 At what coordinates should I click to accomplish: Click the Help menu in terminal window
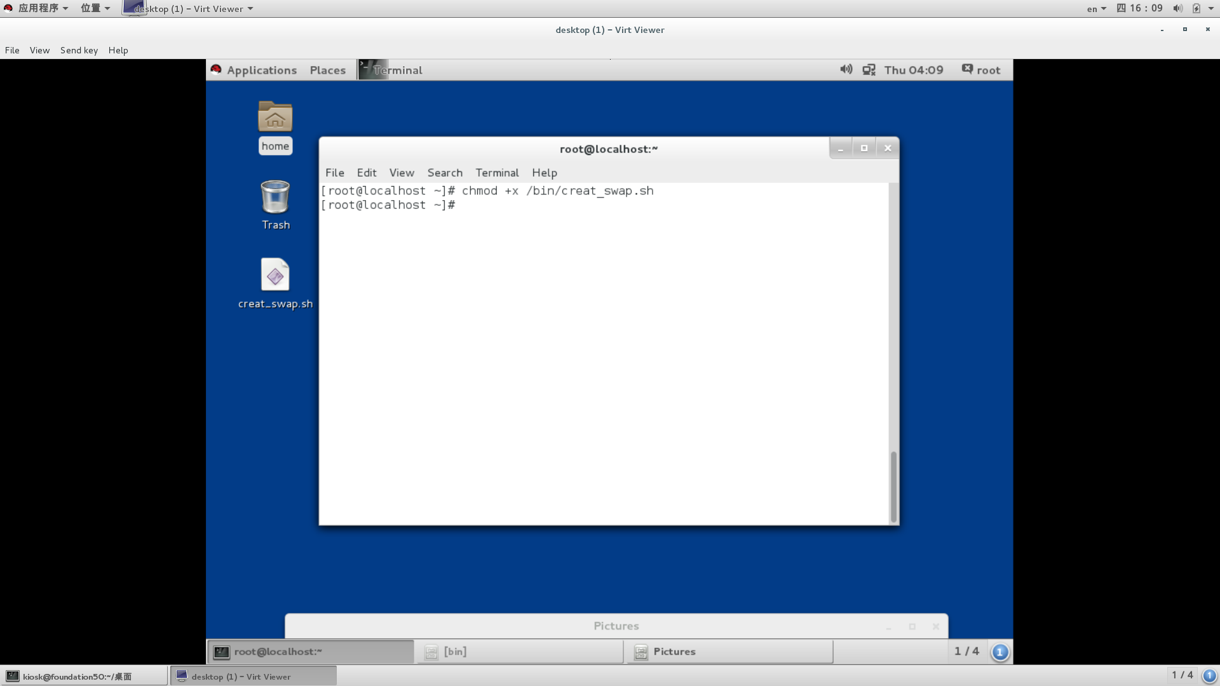click(x=545, y=173)
